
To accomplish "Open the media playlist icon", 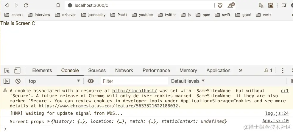I will tap(284, 5).
